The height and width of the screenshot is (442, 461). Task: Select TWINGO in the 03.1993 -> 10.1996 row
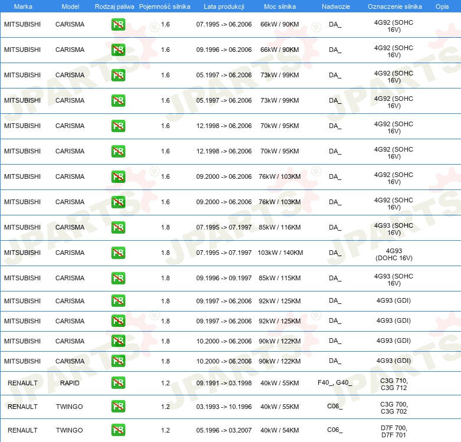[x=70, y=407]
